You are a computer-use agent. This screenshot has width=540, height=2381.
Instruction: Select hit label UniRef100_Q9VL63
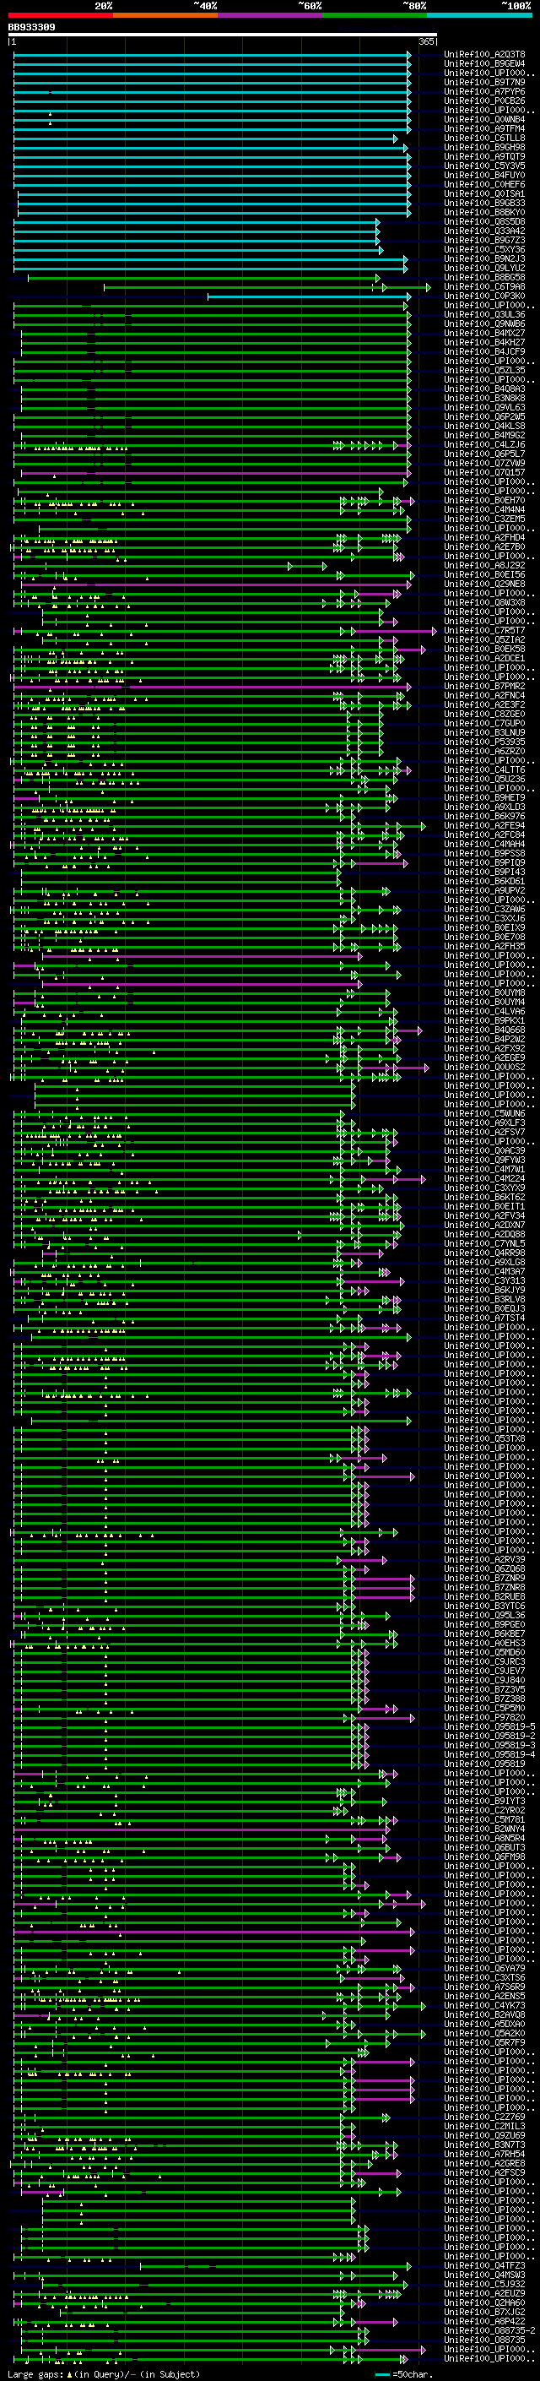tap(484, 407)
